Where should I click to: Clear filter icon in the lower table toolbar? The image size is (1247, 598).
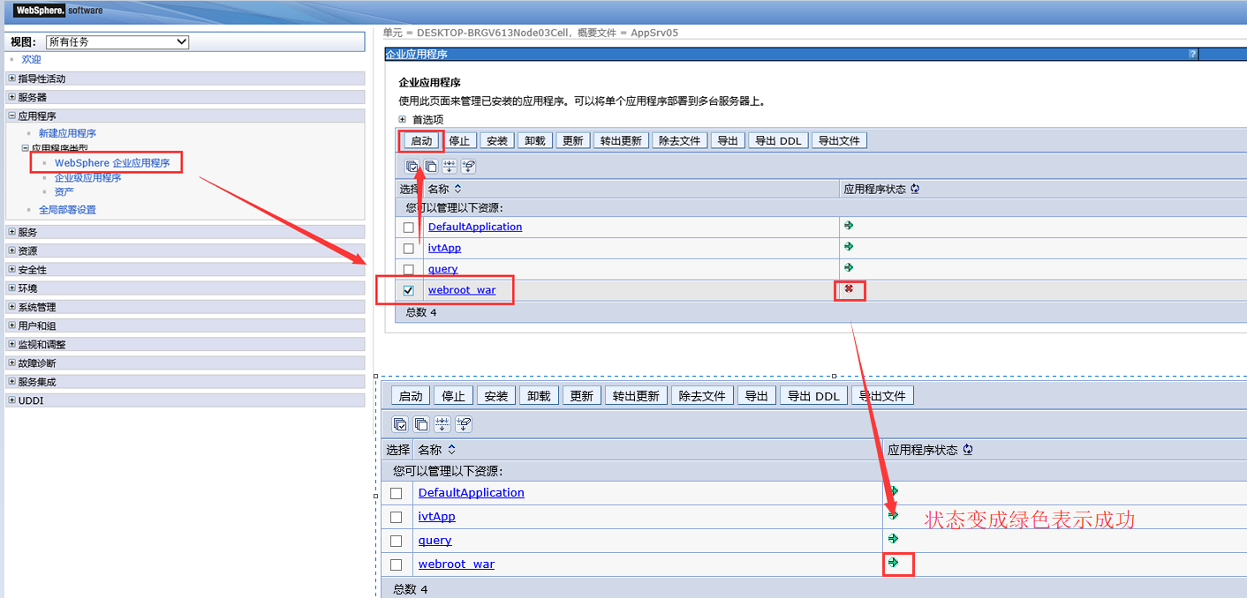tap(464, 424)
